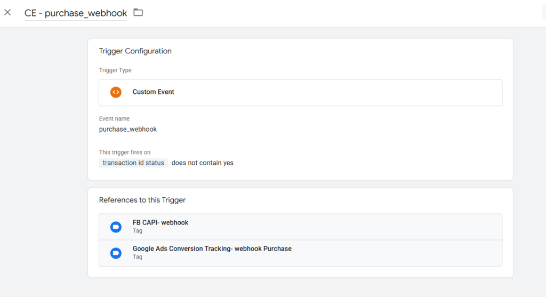The image size is (546, 297).
Task: Click the Trigger Type label
Action: [x=115, y=70]
